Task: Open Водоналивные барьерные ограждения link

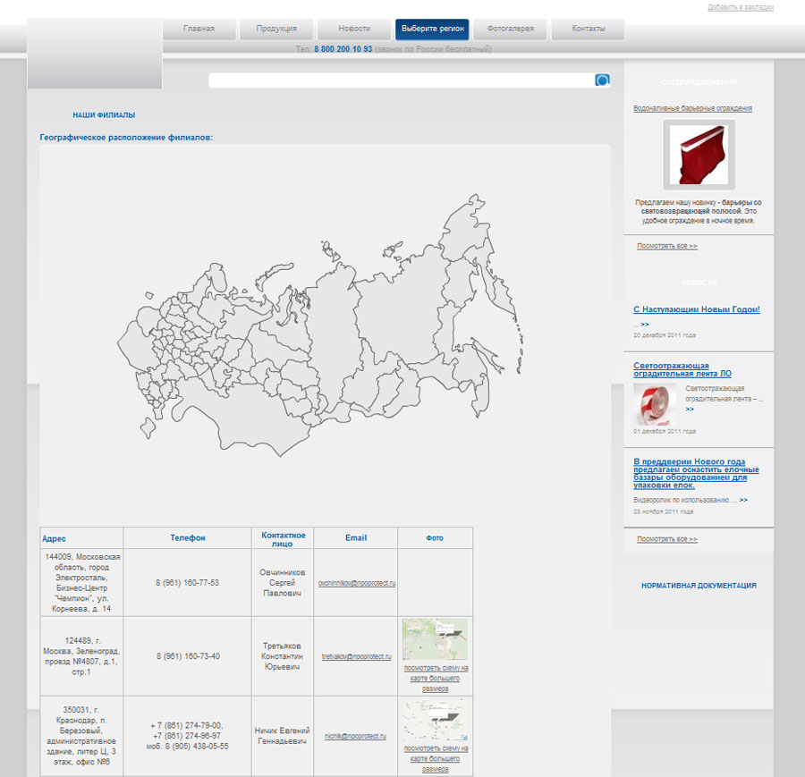Action: point(692,108)
